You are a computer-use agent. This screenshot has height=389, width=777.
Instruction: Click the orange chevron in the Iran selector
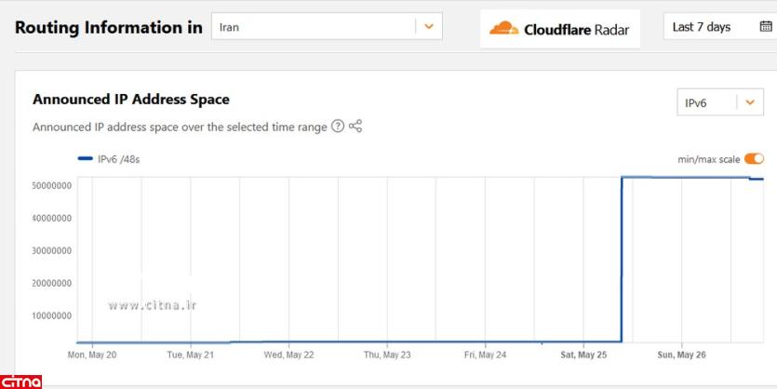click(x=428, y=27)
